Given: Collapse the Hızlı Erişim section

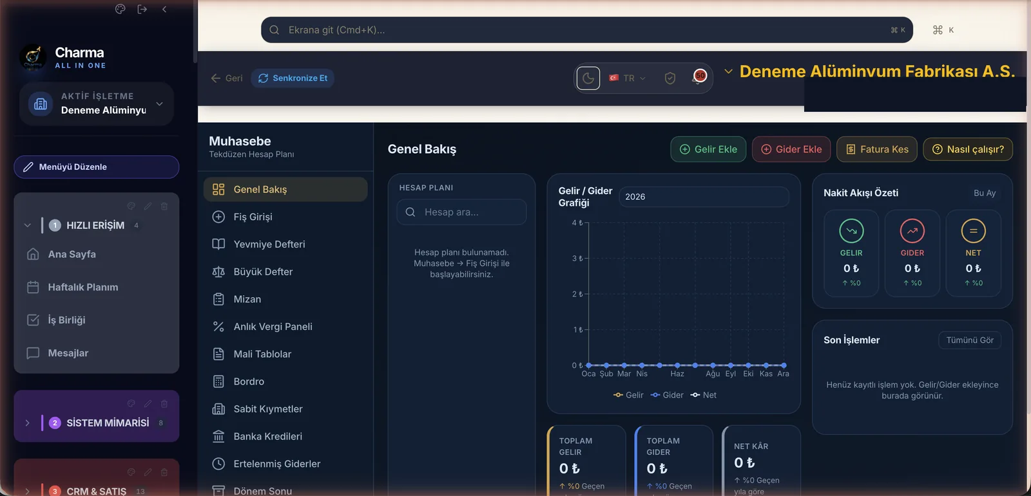Looking at the screenshot, I should (x=27, y=225).
